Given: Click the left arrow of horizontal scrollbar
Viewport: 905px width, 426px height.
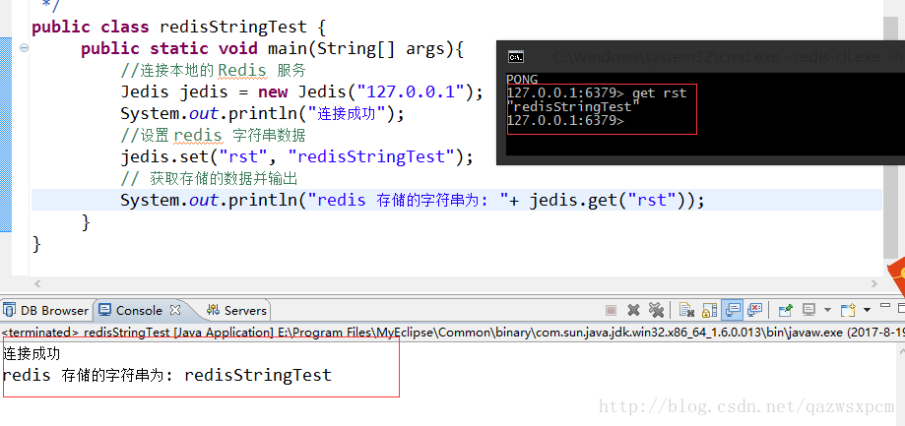Looking at the screenshot, I should point(37,283).
